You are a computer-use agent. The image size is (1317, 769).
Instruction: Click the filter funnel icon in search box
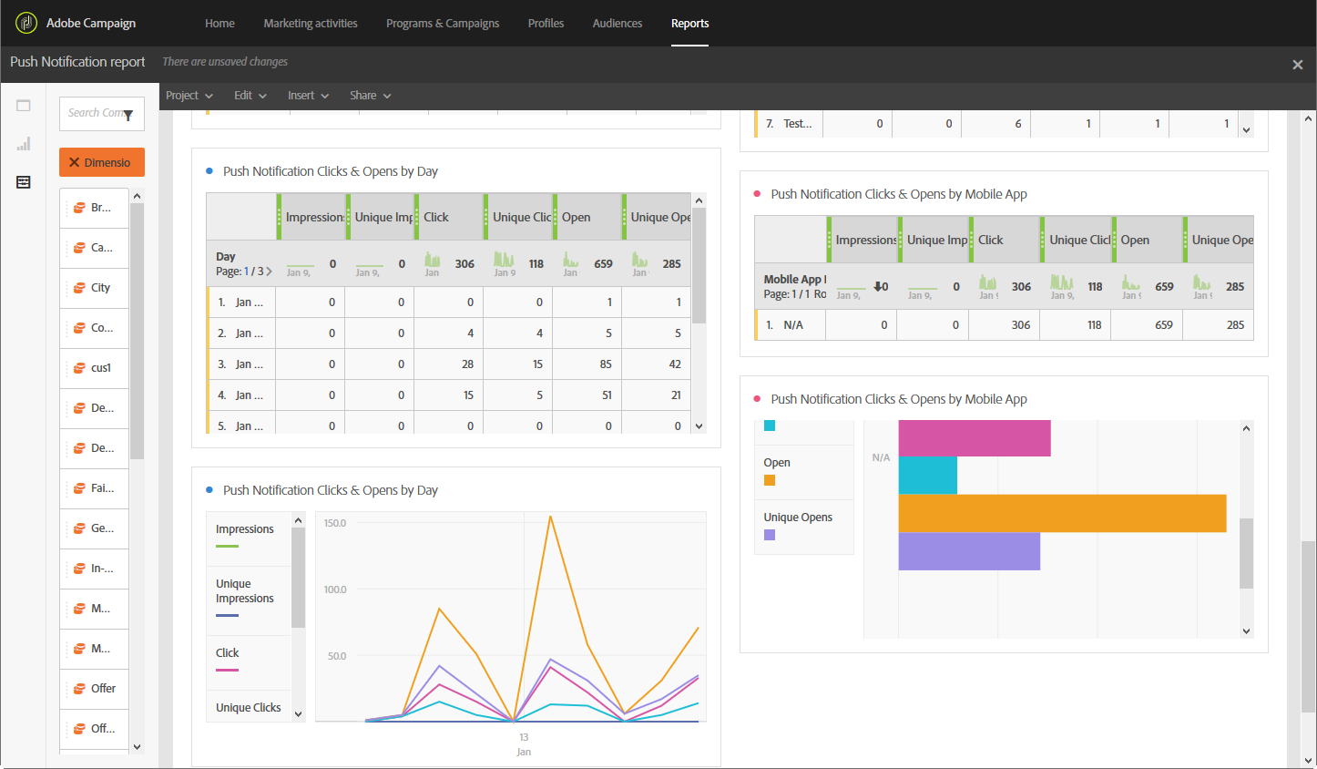coord(128,115)
